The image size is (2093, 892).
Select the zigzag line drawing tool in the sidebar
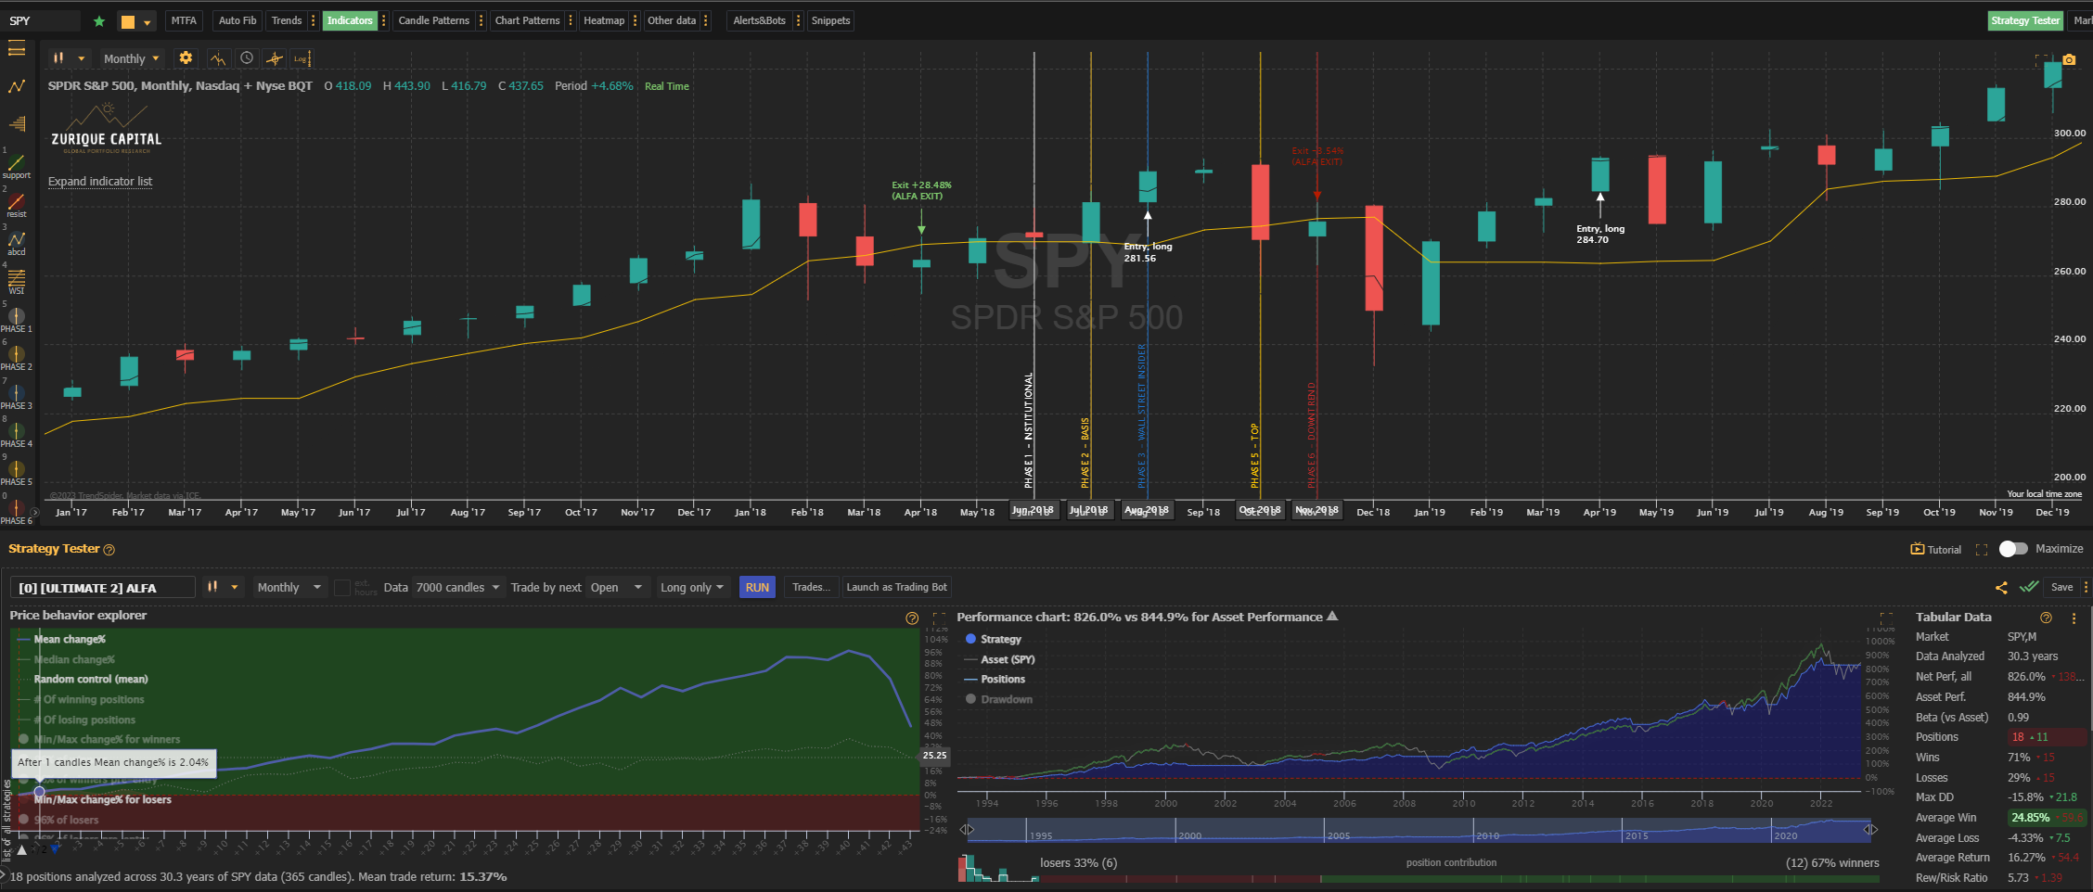point(17,86)
